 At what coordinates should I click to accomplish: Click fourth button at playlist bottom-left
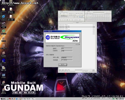(x=68, y=71)
